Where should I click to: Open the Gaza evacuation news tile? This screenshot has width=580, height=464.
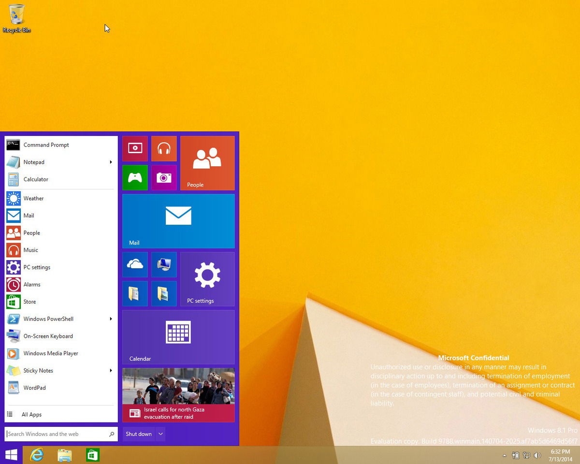(178, 395)
